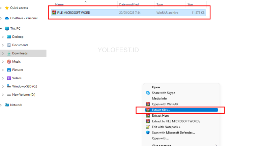Open the New Volume (D:) drive

24,95
